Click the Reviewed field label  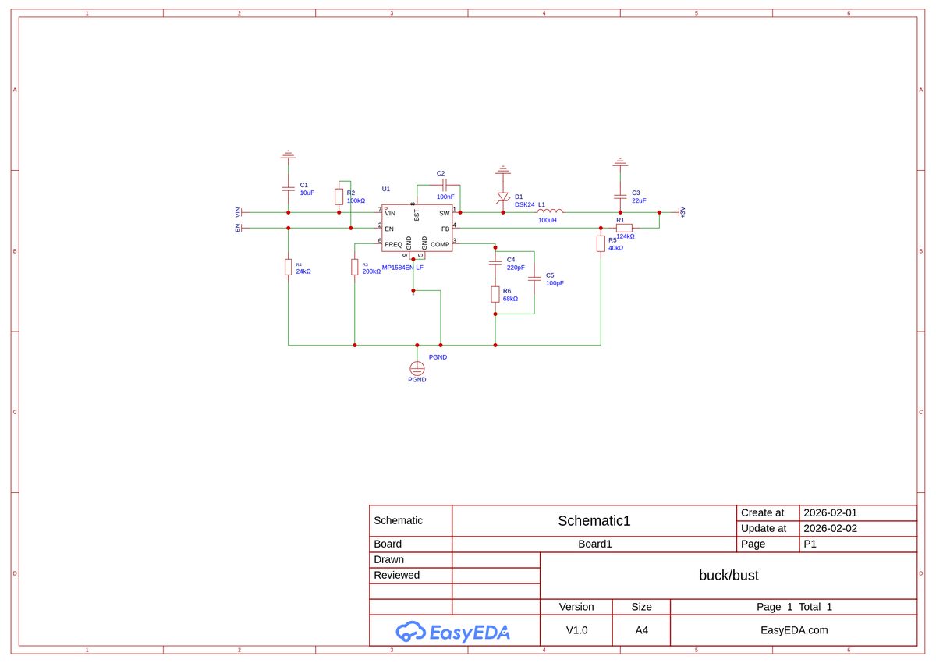tap(397, 575)
